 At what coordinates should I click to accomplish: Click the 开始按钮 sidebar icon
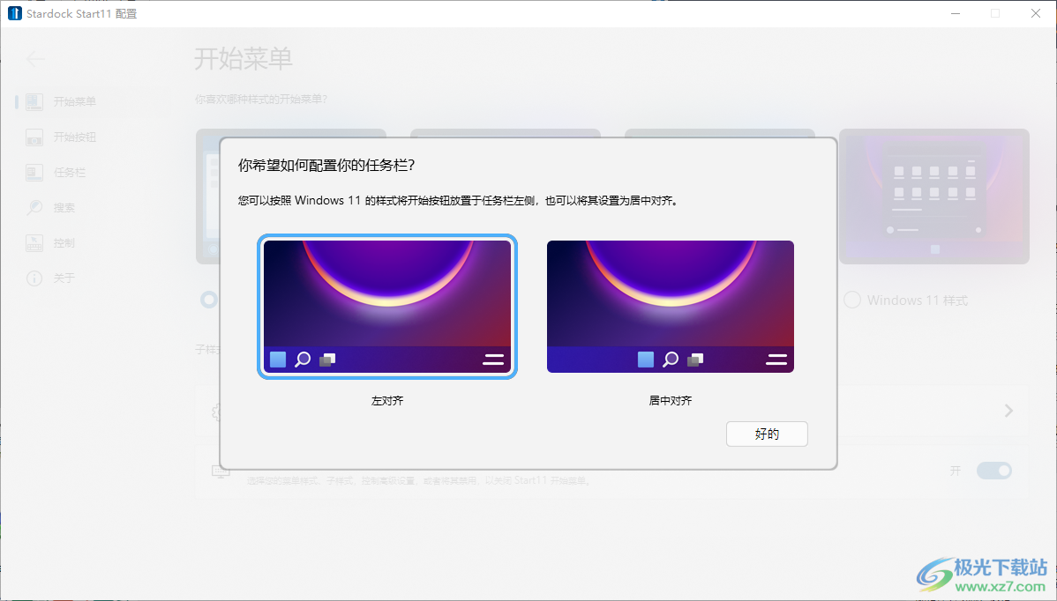[x=34, y=137]
